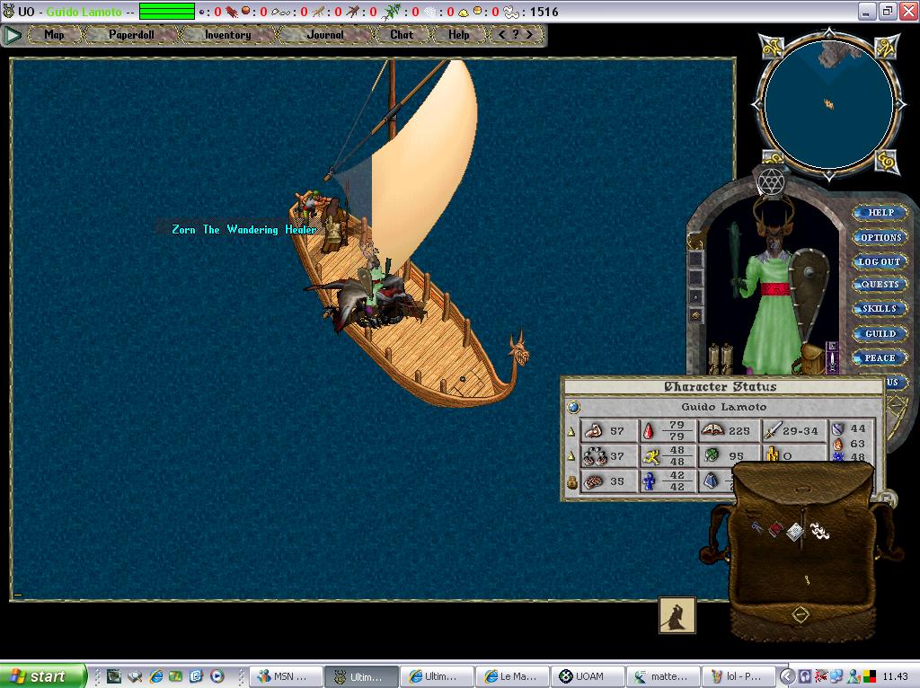Switch to the MSN taskbar window
The height and width of the screenshot is (688, 920).
click(287, 676)
